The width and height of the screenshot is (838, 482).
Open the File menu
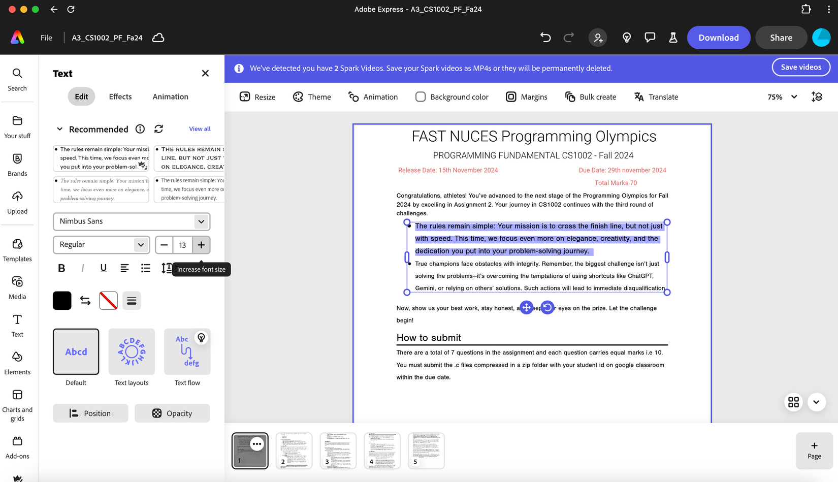coord(46,38)
